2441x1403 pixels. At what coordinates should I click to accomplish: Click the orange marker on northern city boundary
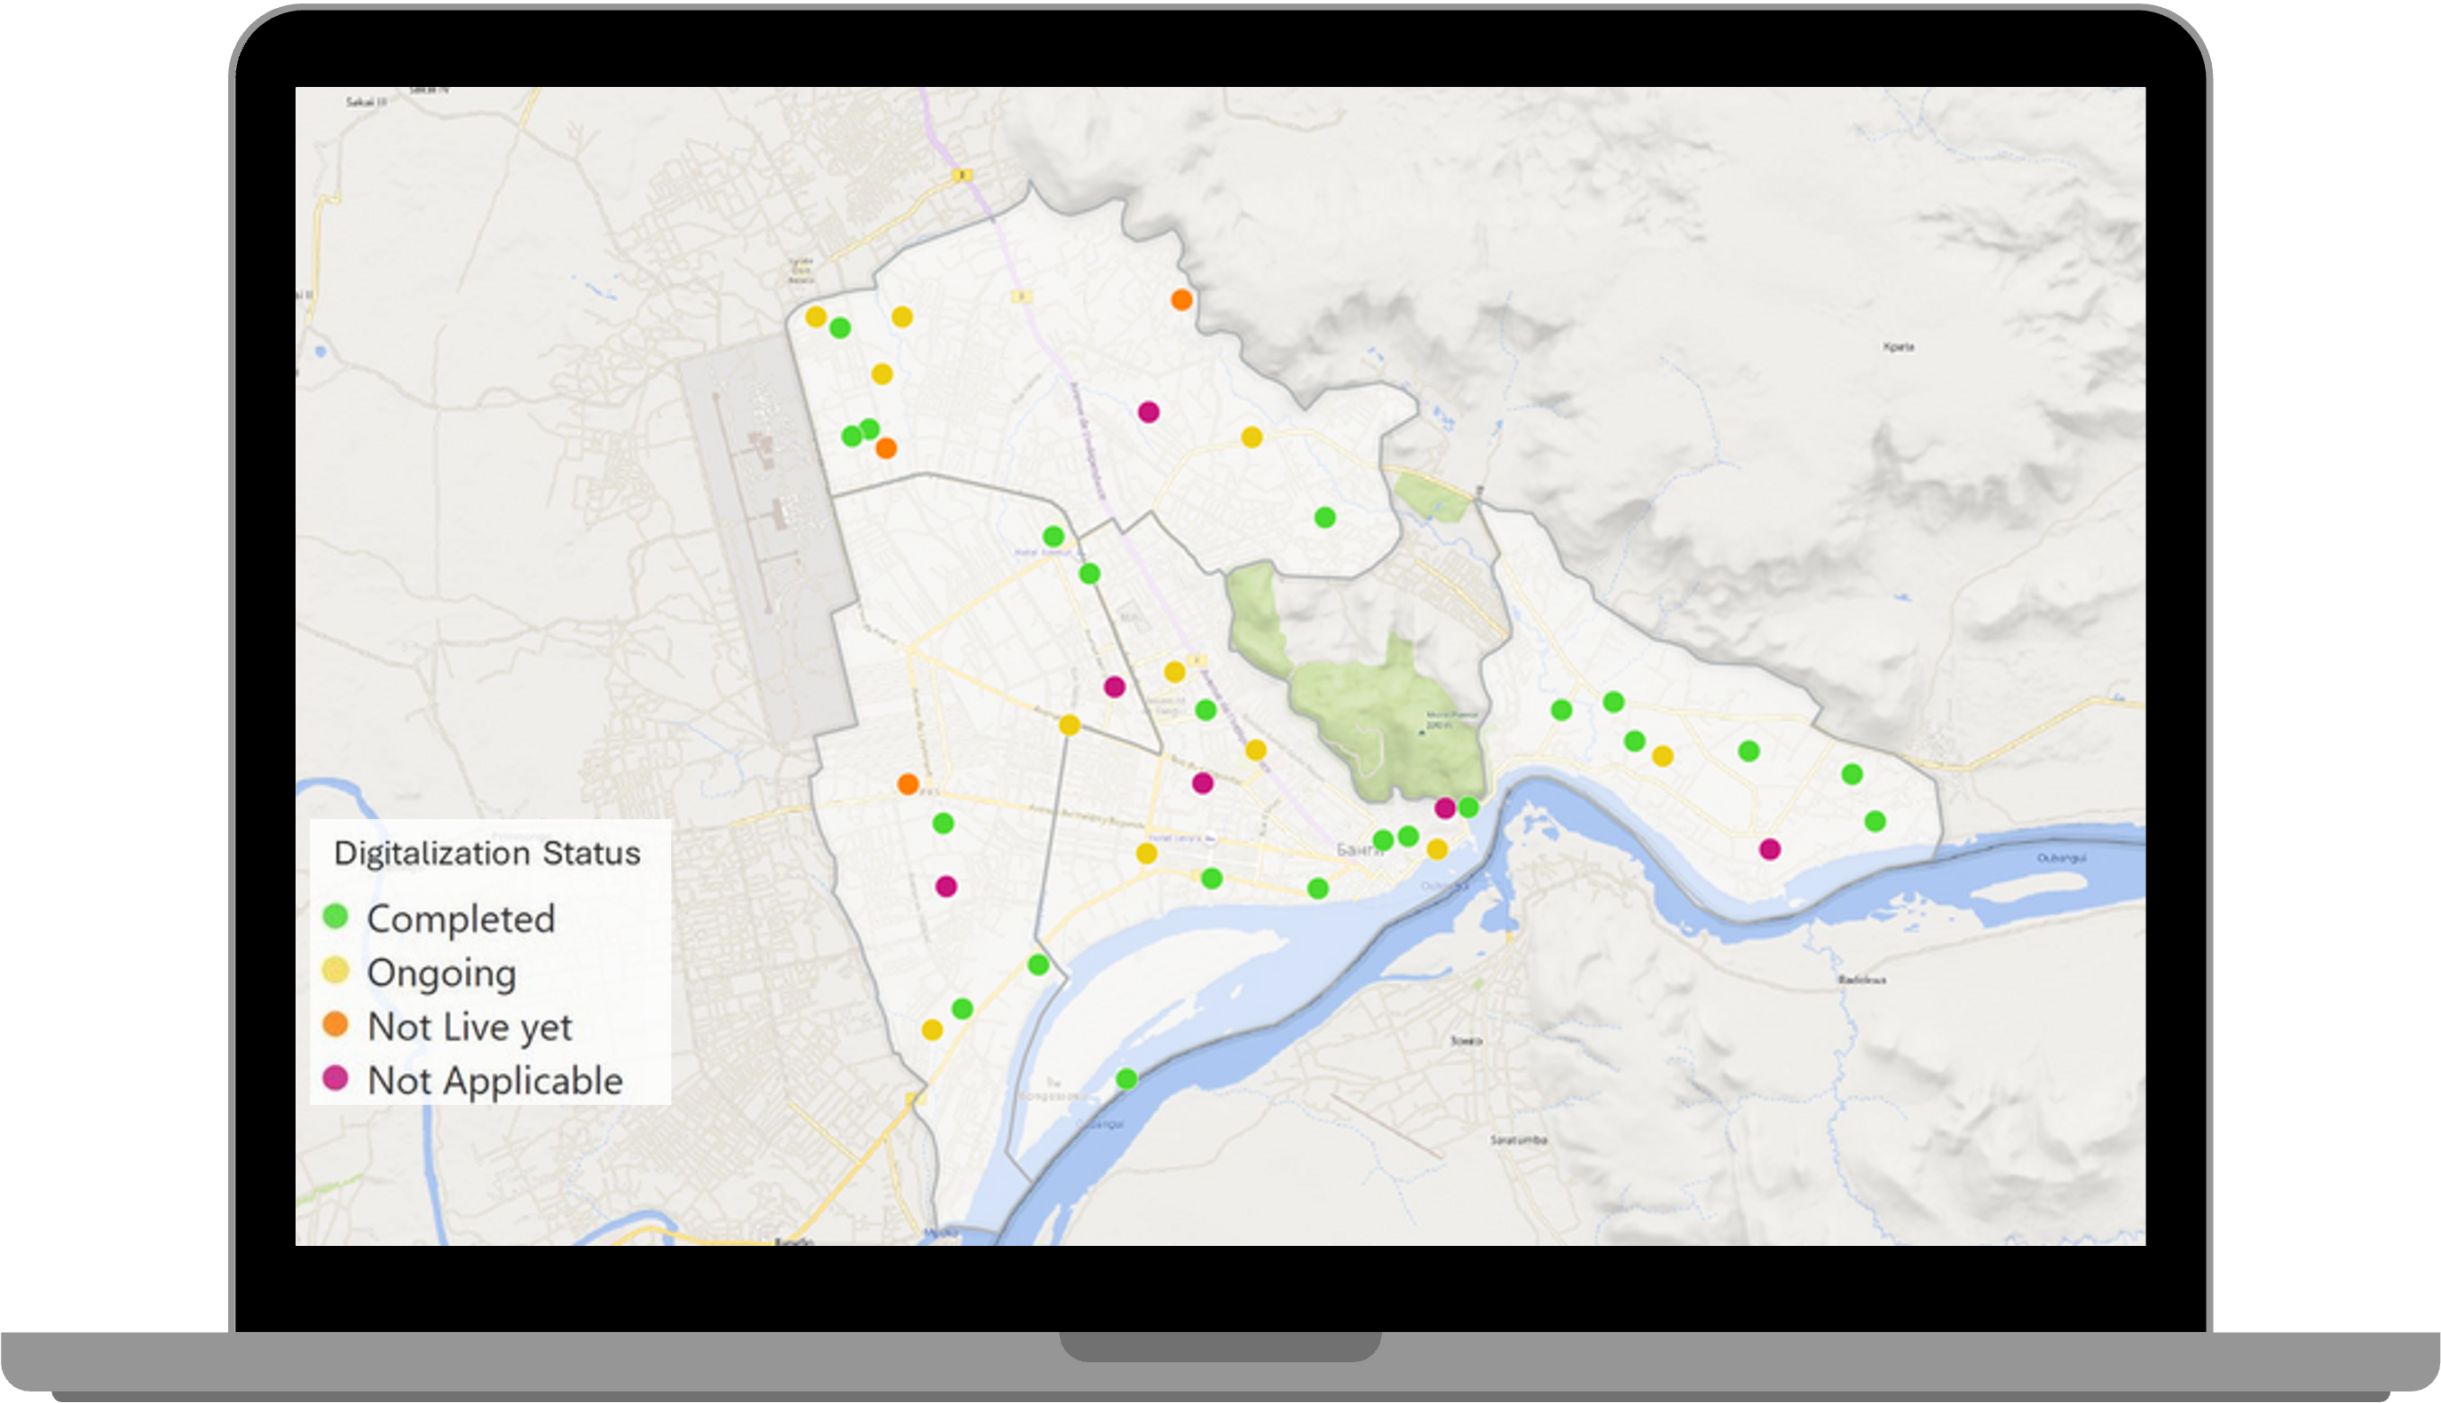pos(1181,300)
